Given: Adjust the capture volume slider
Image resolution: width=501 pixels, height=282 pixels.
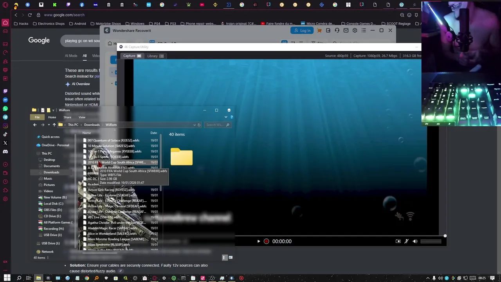Looking at the screenshot, I should (431, 241).
